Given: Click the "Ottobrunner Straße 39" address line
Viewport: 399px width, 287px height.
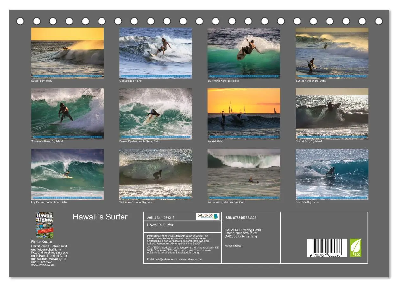Looking at the screenshot, I should 241,233.
